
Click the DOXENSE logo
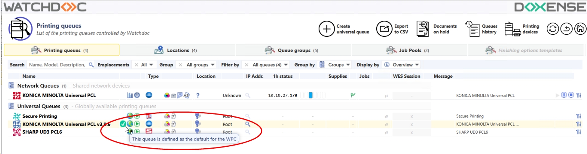click(551, 7)
